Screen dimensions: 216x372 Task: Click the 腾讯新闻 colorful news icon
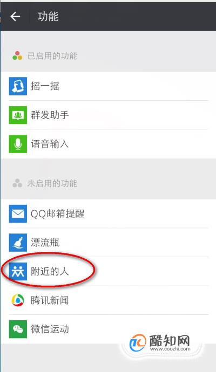(x=18, y=300)
